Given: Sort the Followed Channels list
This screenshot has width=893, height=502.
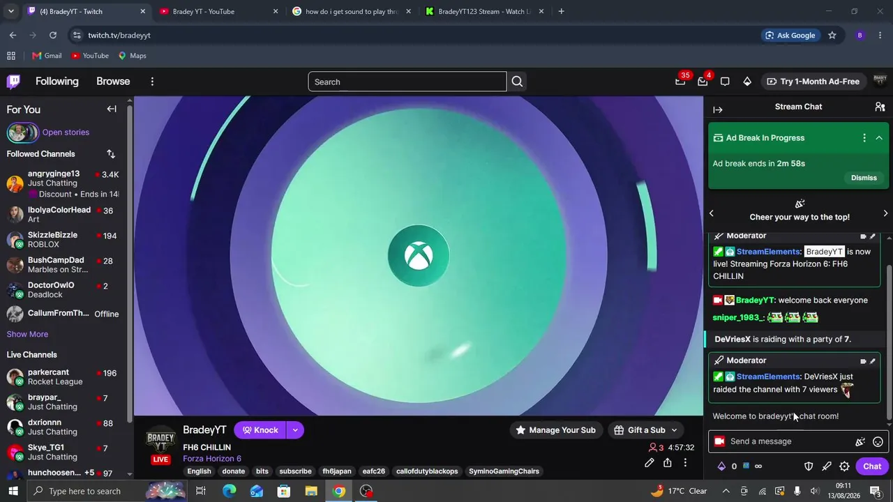Looking at the screenshot, I should [111, 154].
